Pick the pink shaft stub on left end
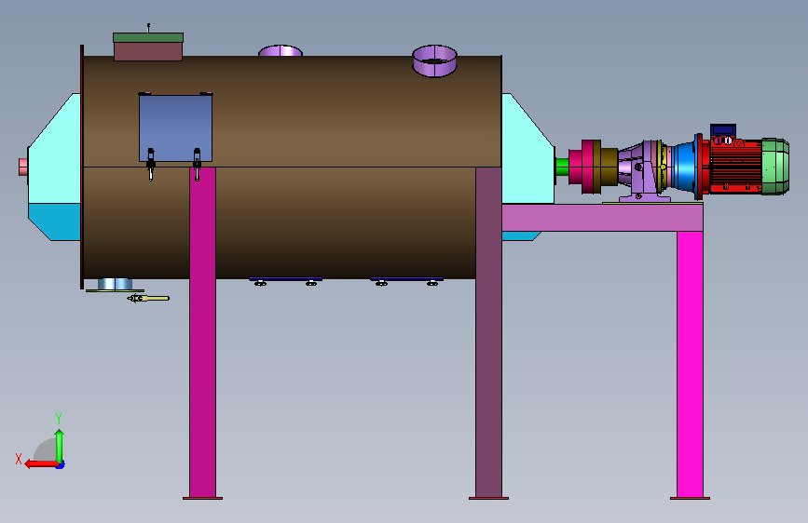This screenshot has width=808, height=523. pos(23,167)
